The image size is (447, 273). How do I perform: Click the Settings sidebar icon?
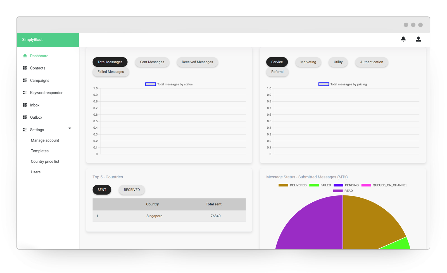click(x=25, y=130)
